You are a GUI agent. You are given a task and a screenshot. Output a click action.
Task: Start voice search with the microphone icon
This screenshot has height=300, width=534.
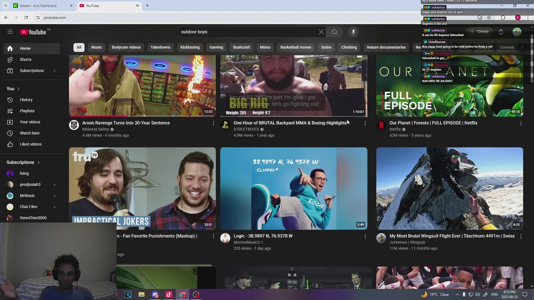pos(353,32)
